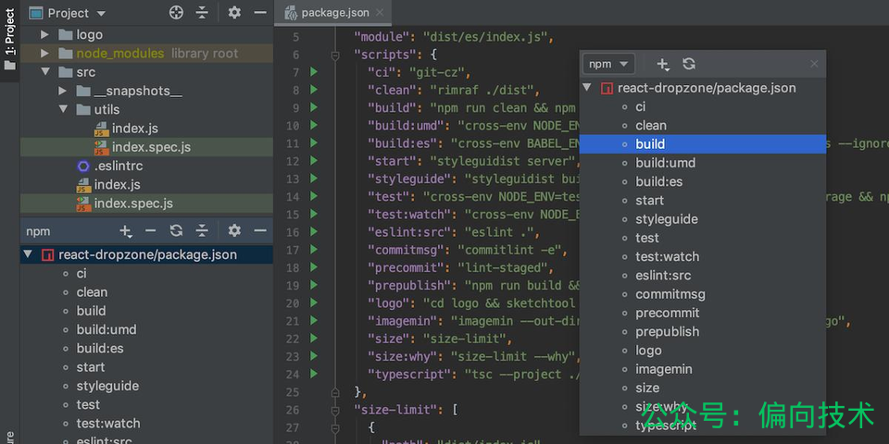Run the 'logo' gutter arrow on line 20

314,303
